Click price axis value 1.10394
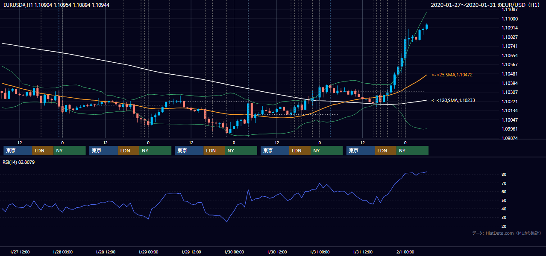 [x=510, y=83]
